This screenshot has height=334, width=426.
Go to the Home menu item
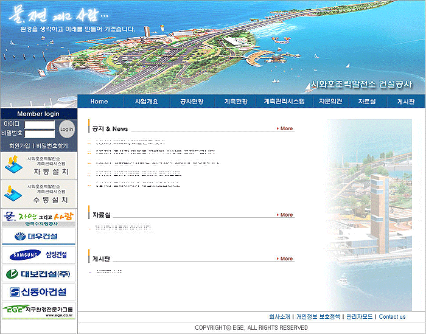coord(99,102)
